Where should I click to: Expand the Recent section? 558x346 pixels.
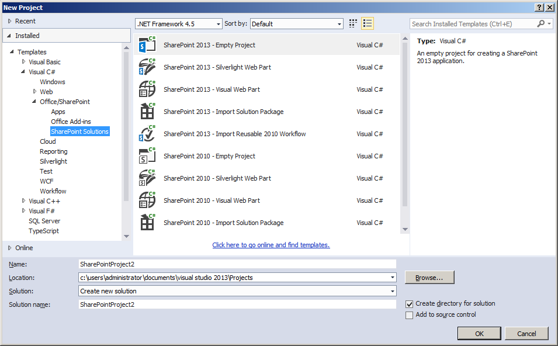(9, 21)
